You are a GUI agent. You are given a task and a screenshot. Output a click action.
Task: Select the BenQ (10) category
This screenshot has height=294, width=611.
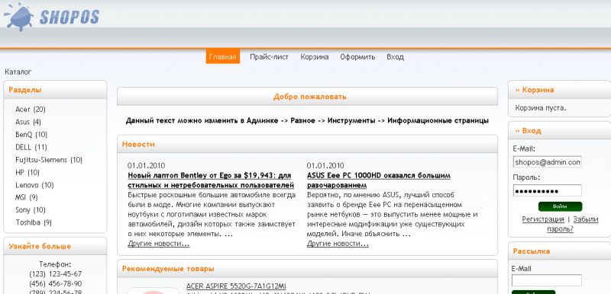[x=31, y=135]
